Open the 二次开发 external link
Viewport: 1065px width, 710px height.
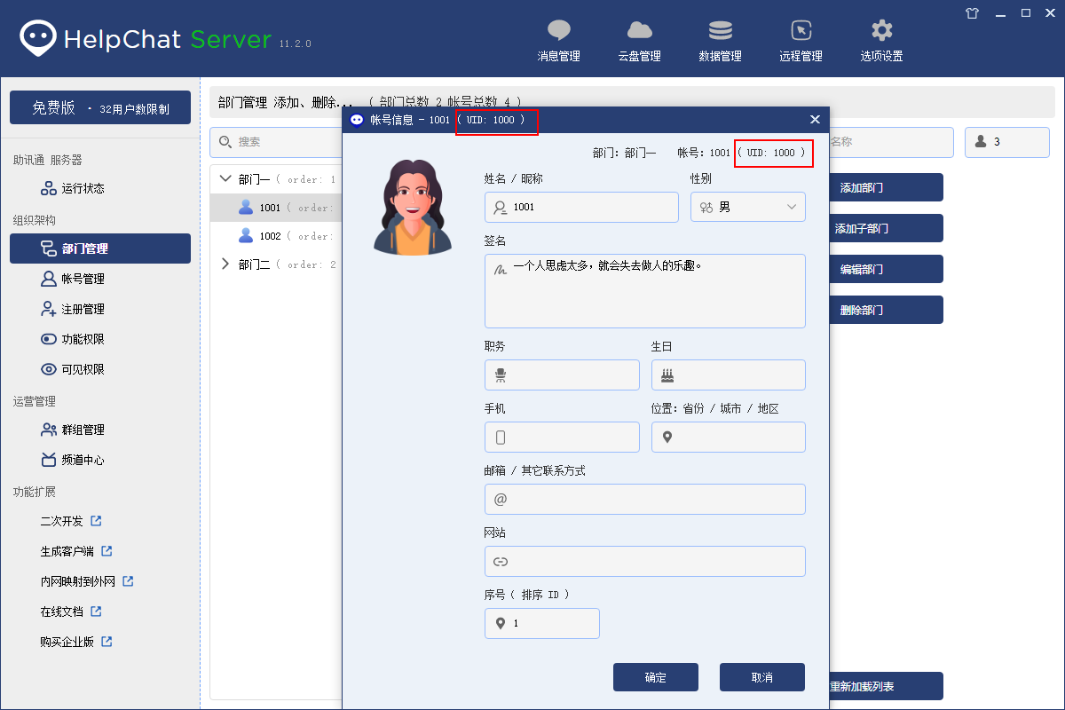[71, 521]
